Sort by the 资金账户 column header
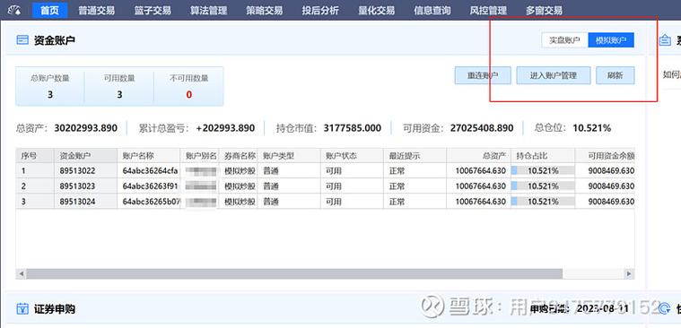 [85, 155]
